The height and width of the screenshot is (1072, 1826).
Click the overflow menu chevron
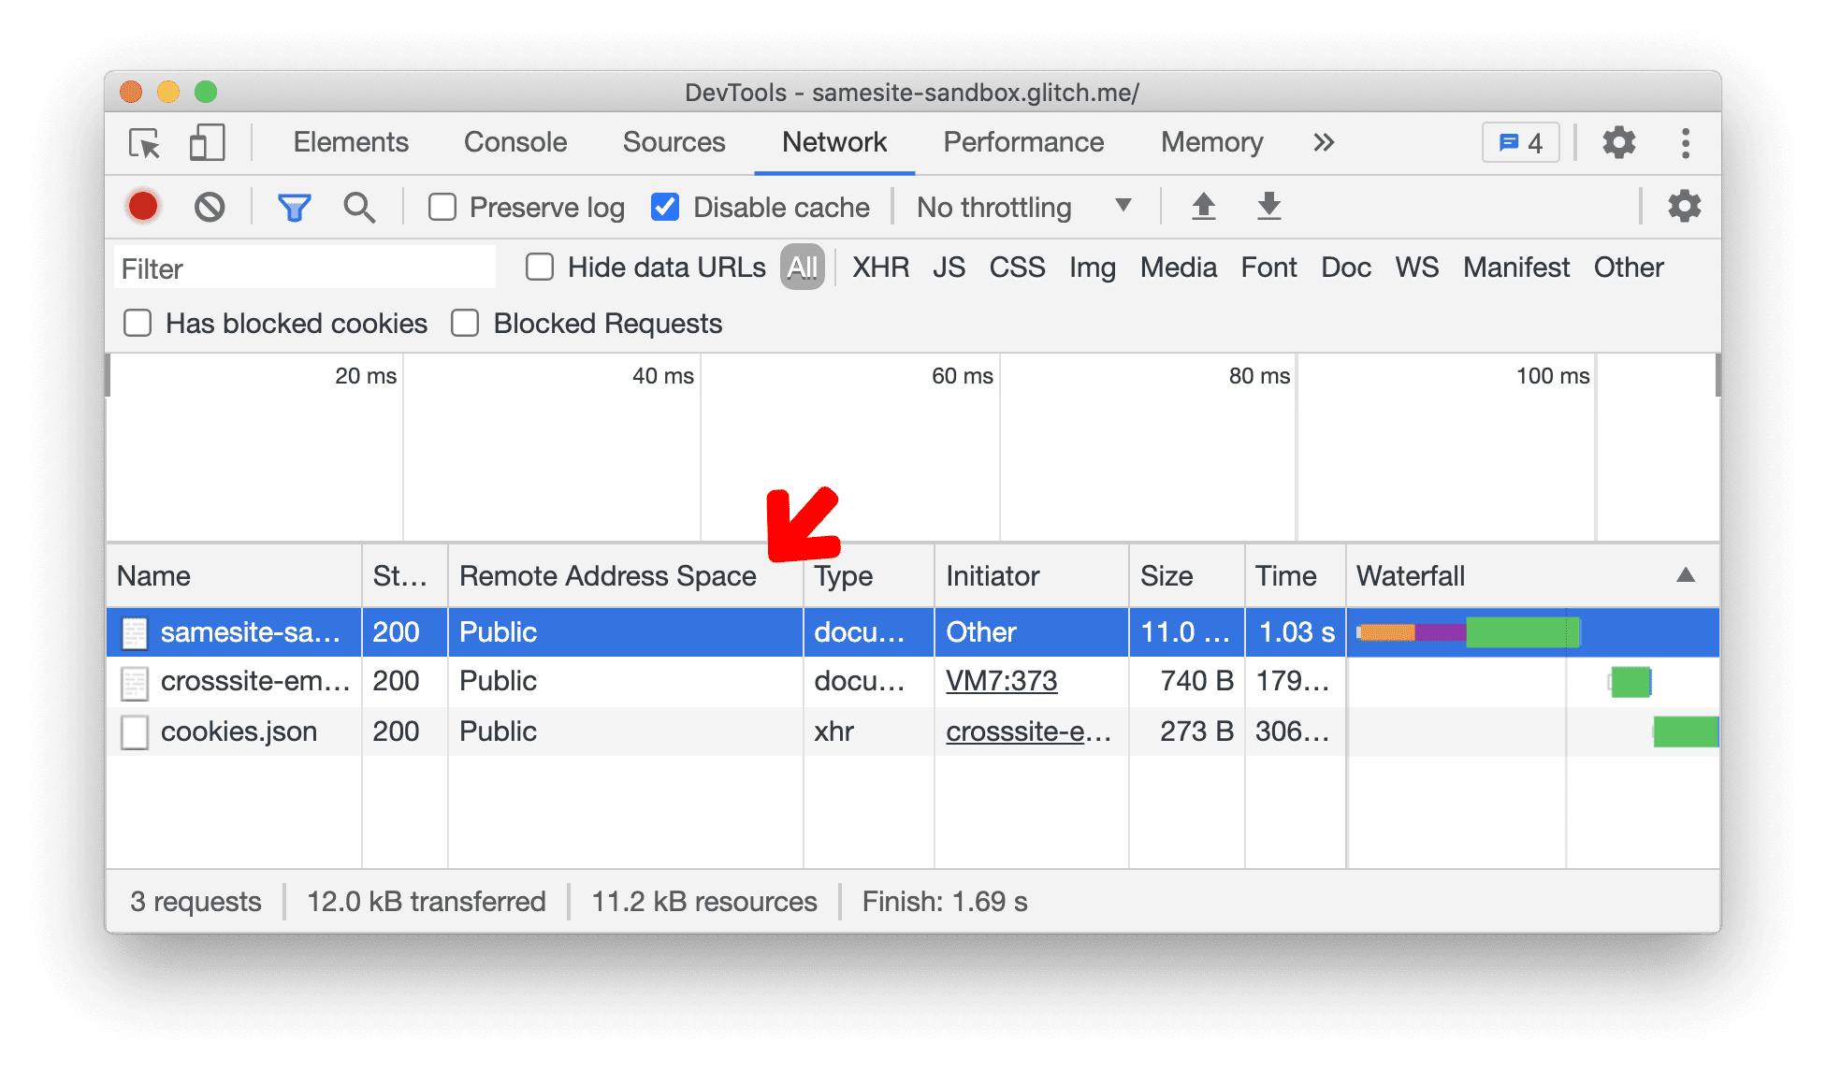click(x=1324, y=140)
